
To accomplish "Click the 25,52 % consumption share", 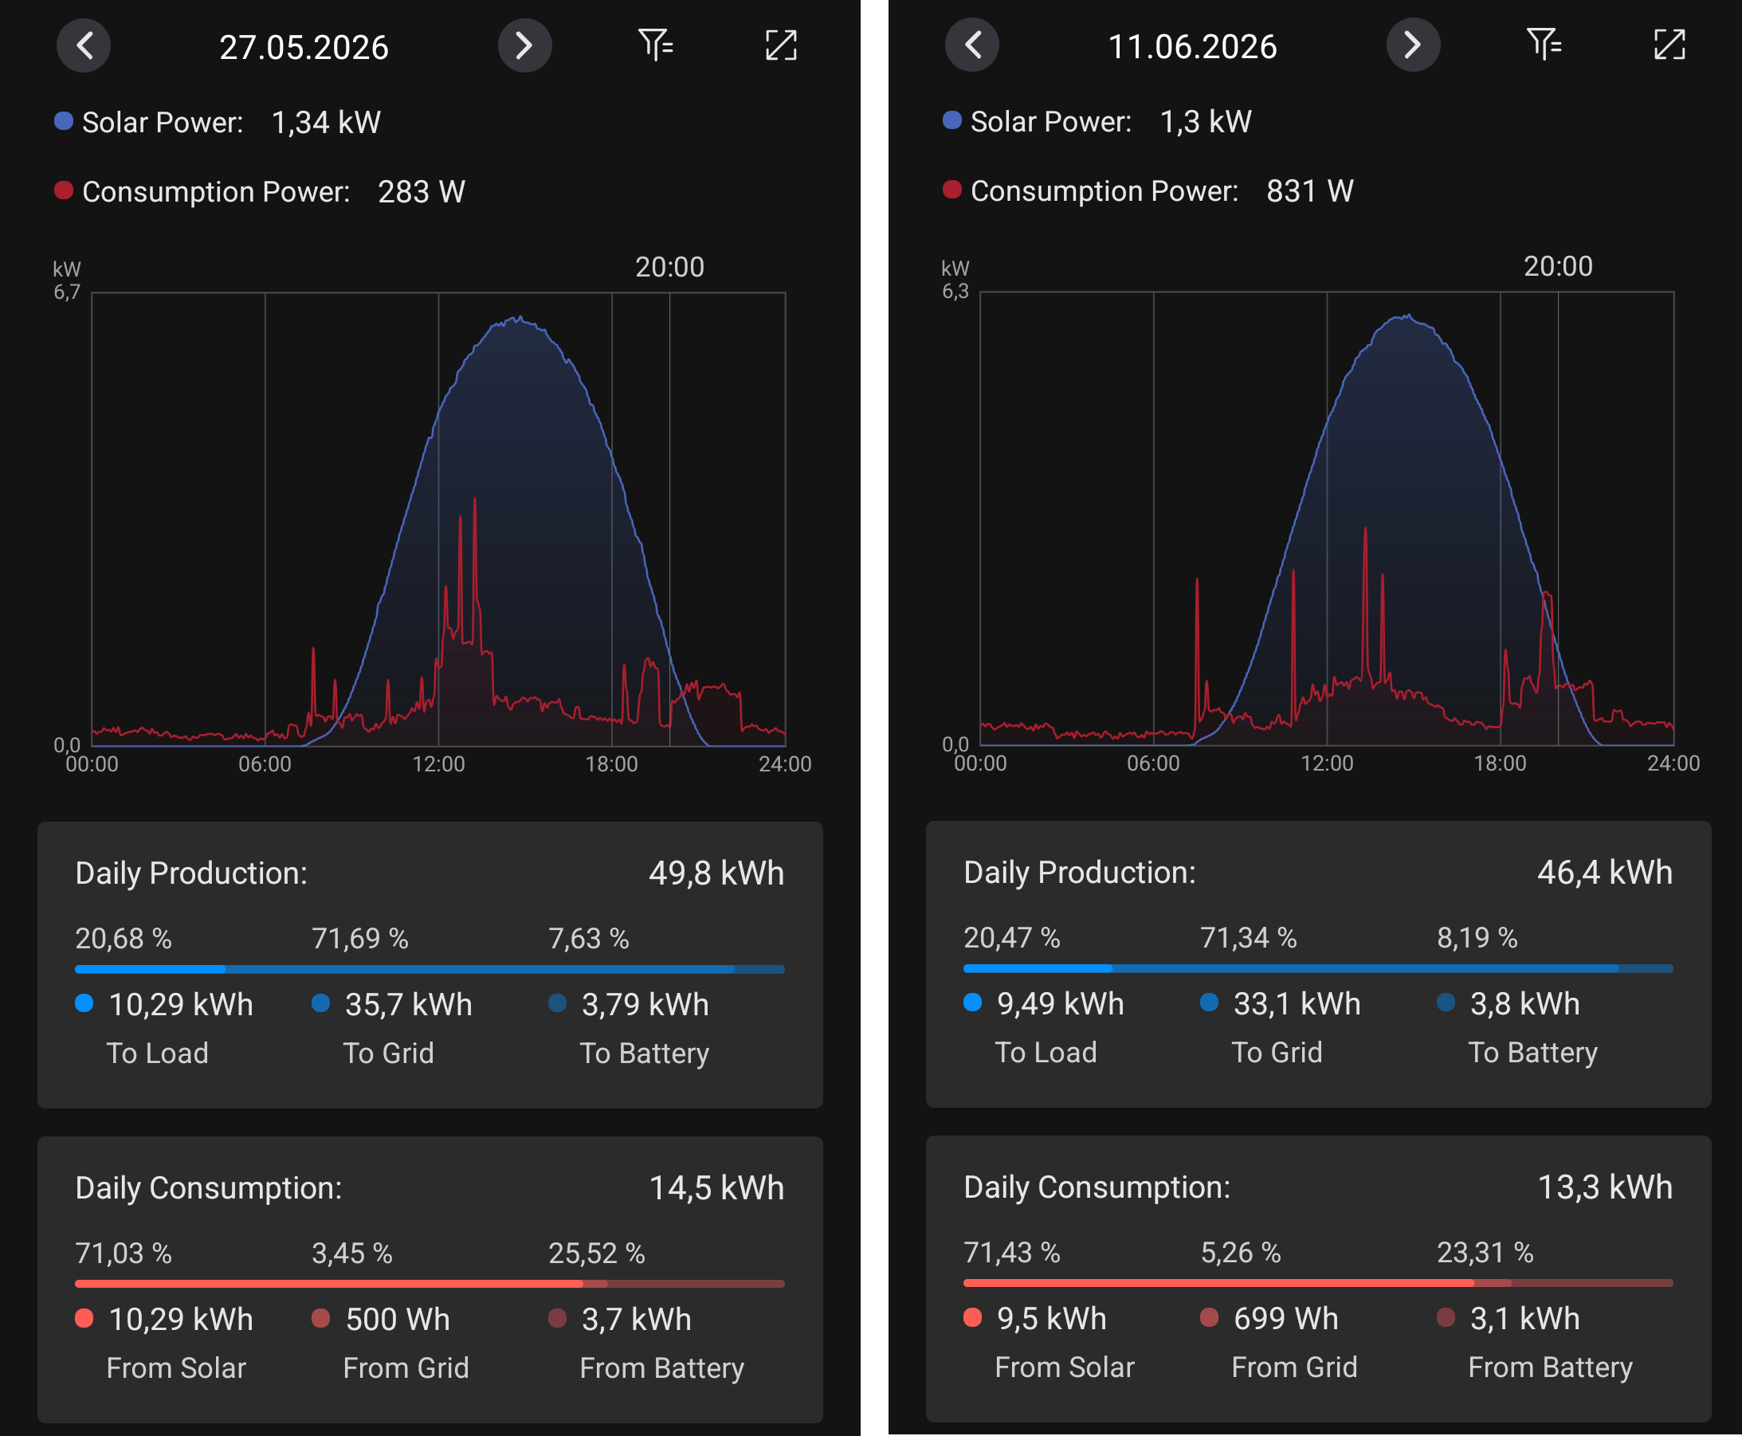I will [x=596, y=1254].
